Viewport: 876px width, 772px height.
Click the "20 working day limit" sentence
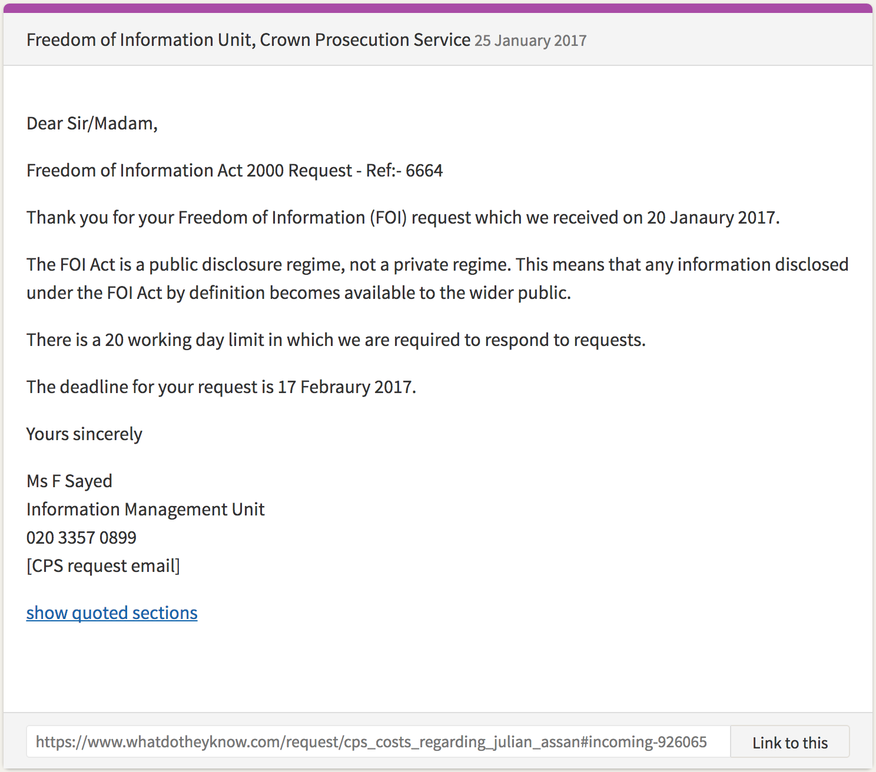click(x=336, y=340)
